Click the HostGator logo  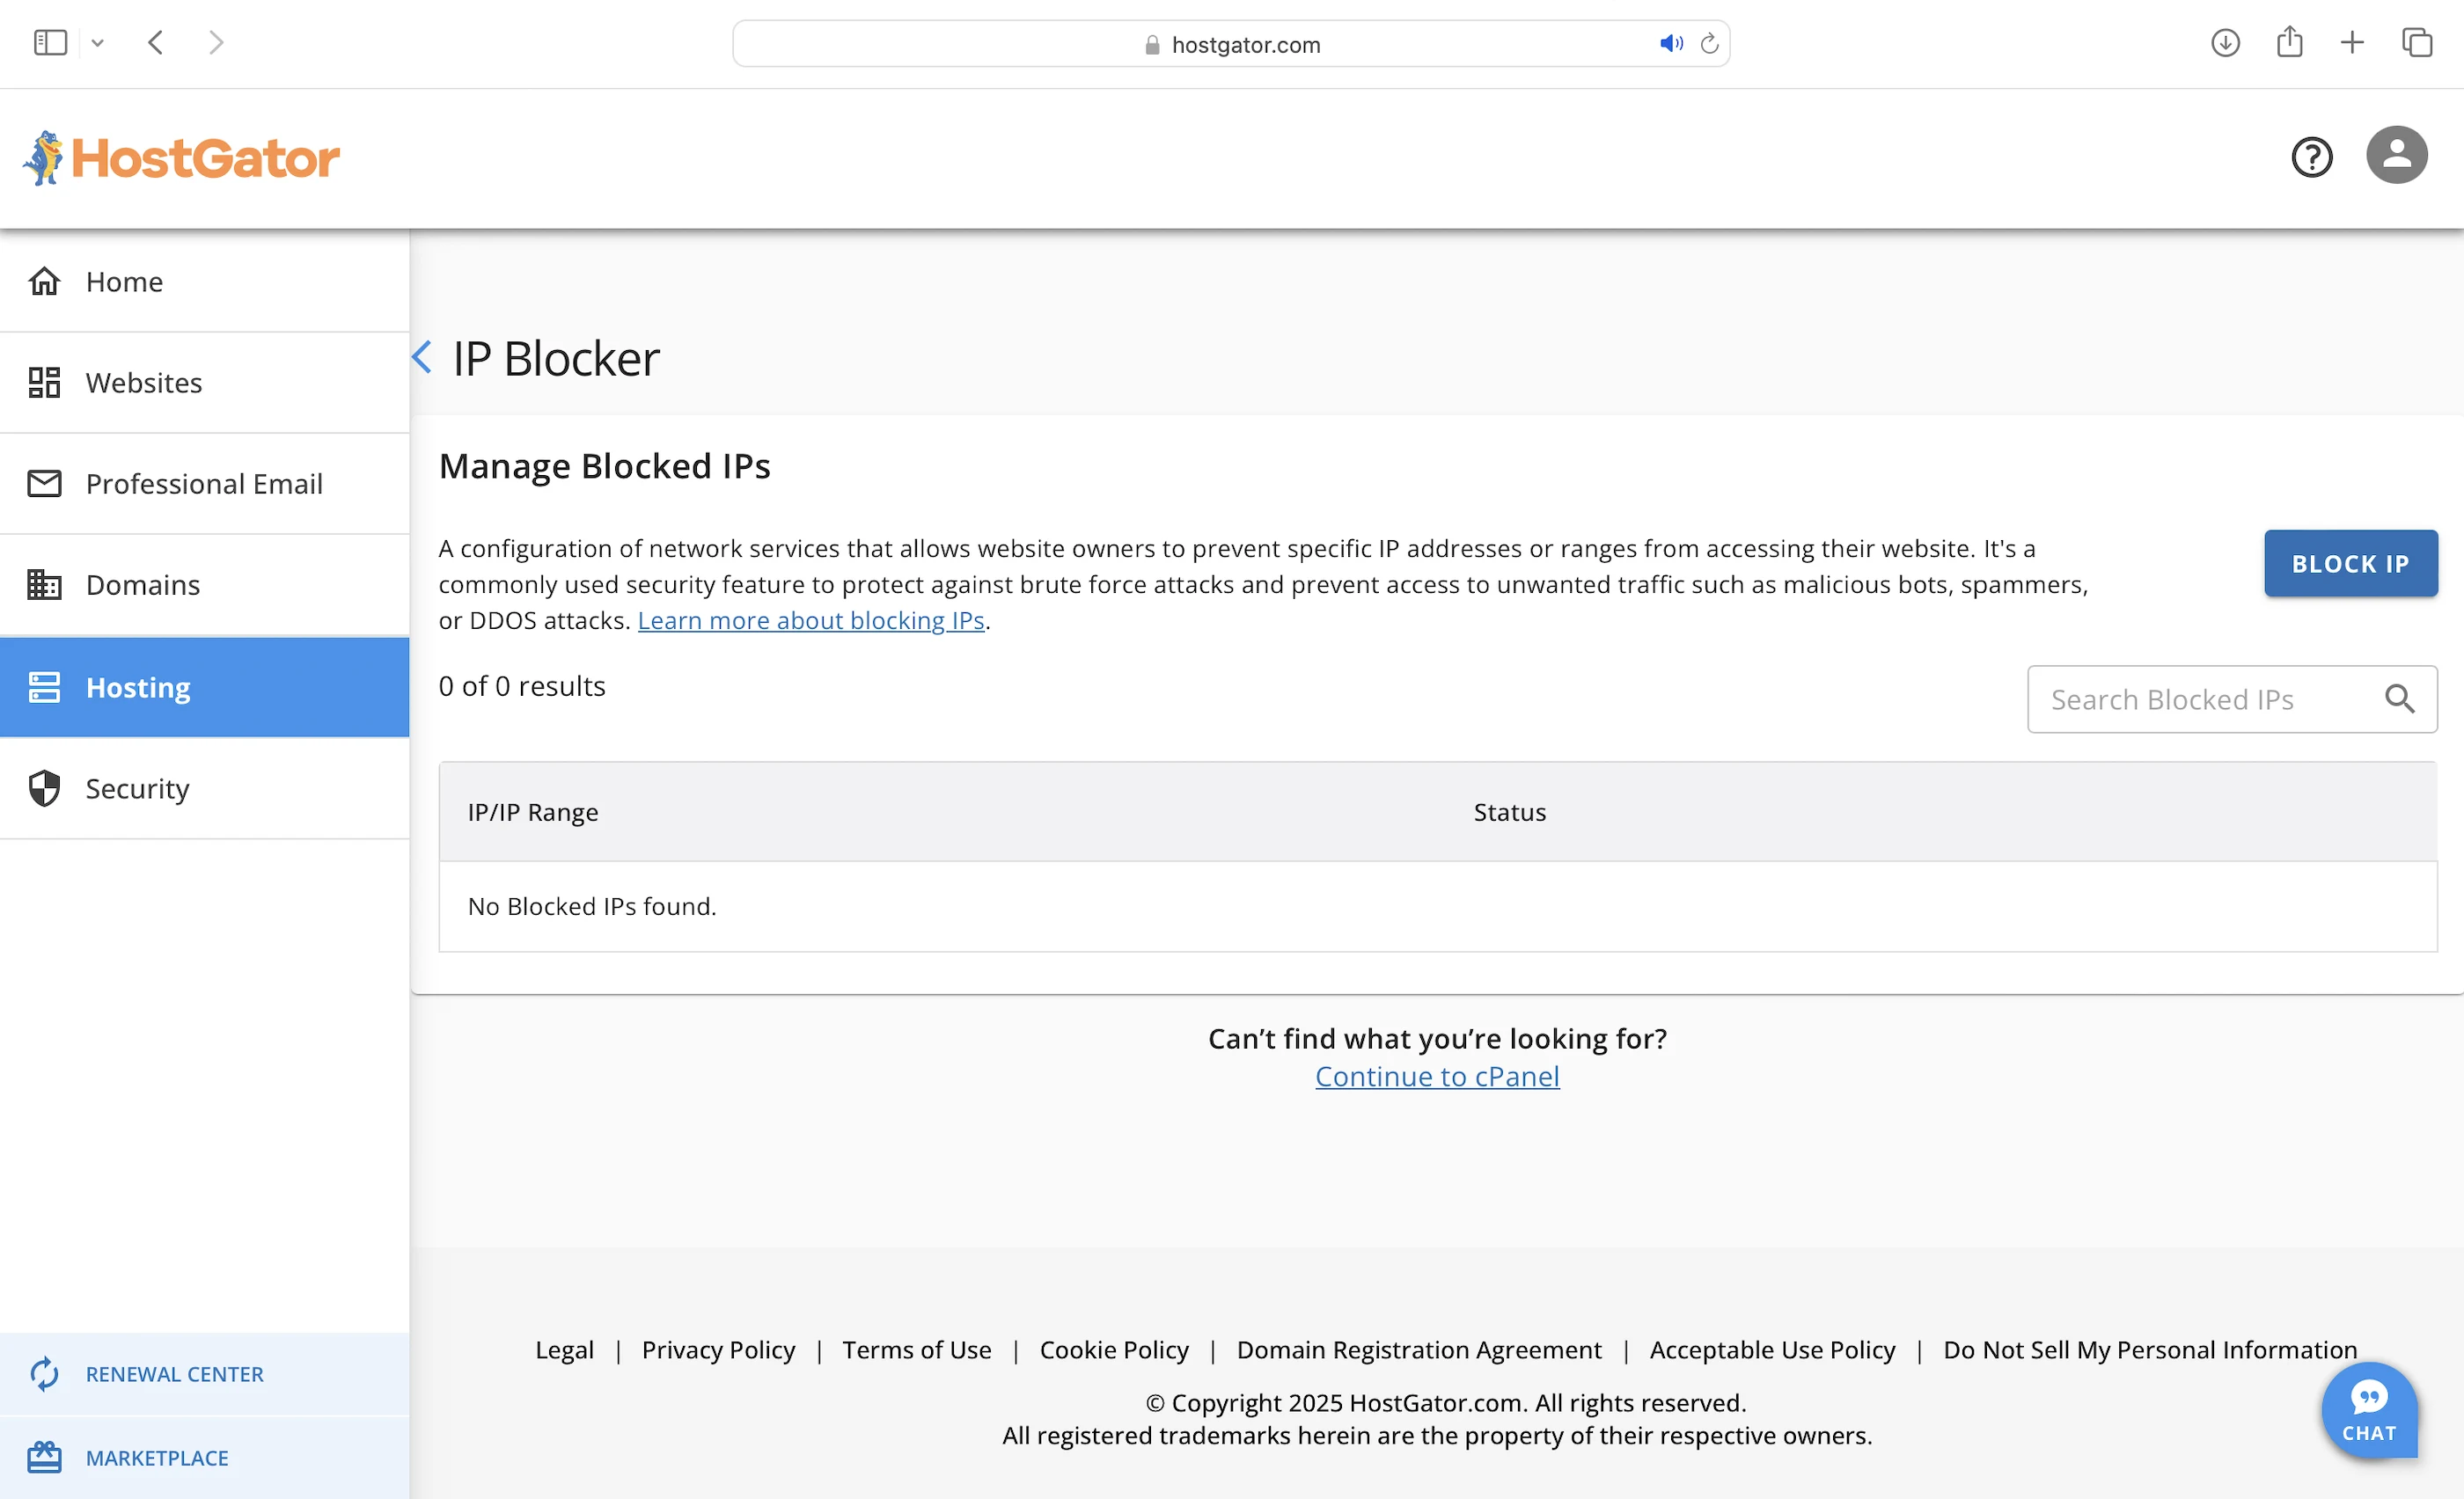tap(181, 157)
